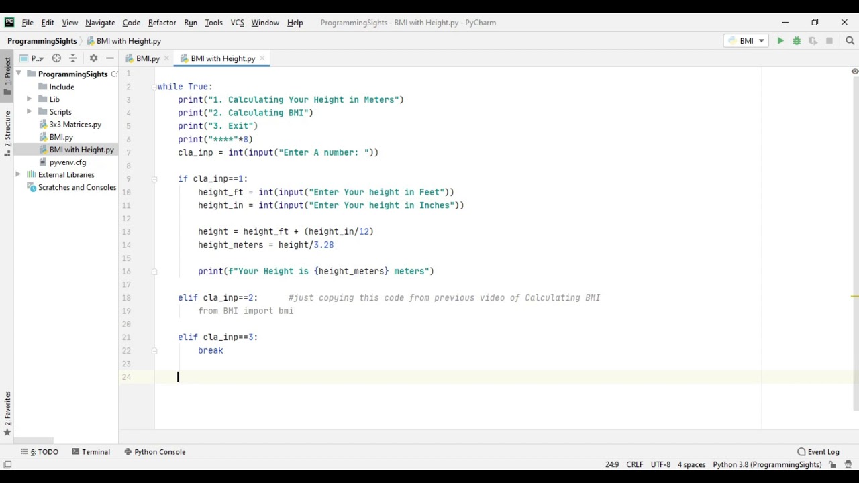Image resolution: width=859 pixels, height=483 pixels.
Task: Open the Terminal tool window
Action: click(91, 452)
